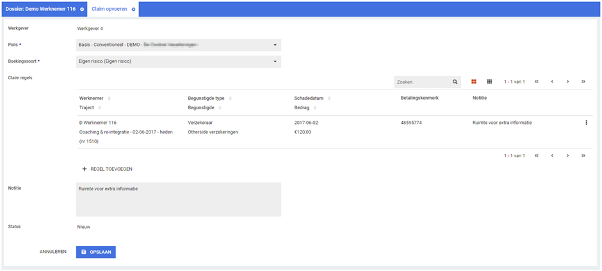The width and height of the screenshot is (602, 271).
Task: Click the Notitie text area
Action: pyautogui.click(x=178, y=199)
